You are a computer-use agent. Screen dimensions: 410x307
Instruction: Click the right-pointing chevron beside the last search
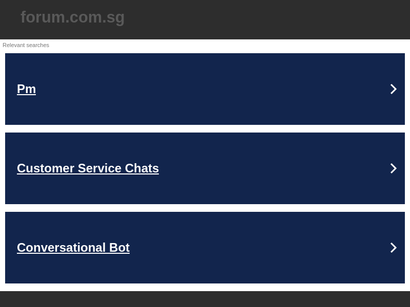click(394, 247)
